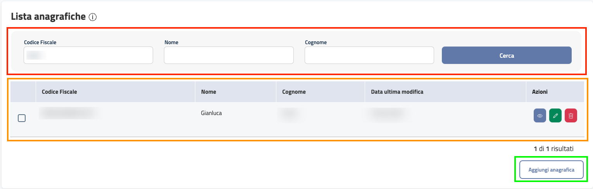View Gianluca's record with the eye icon
593x189 pixels.
point(540,115)
